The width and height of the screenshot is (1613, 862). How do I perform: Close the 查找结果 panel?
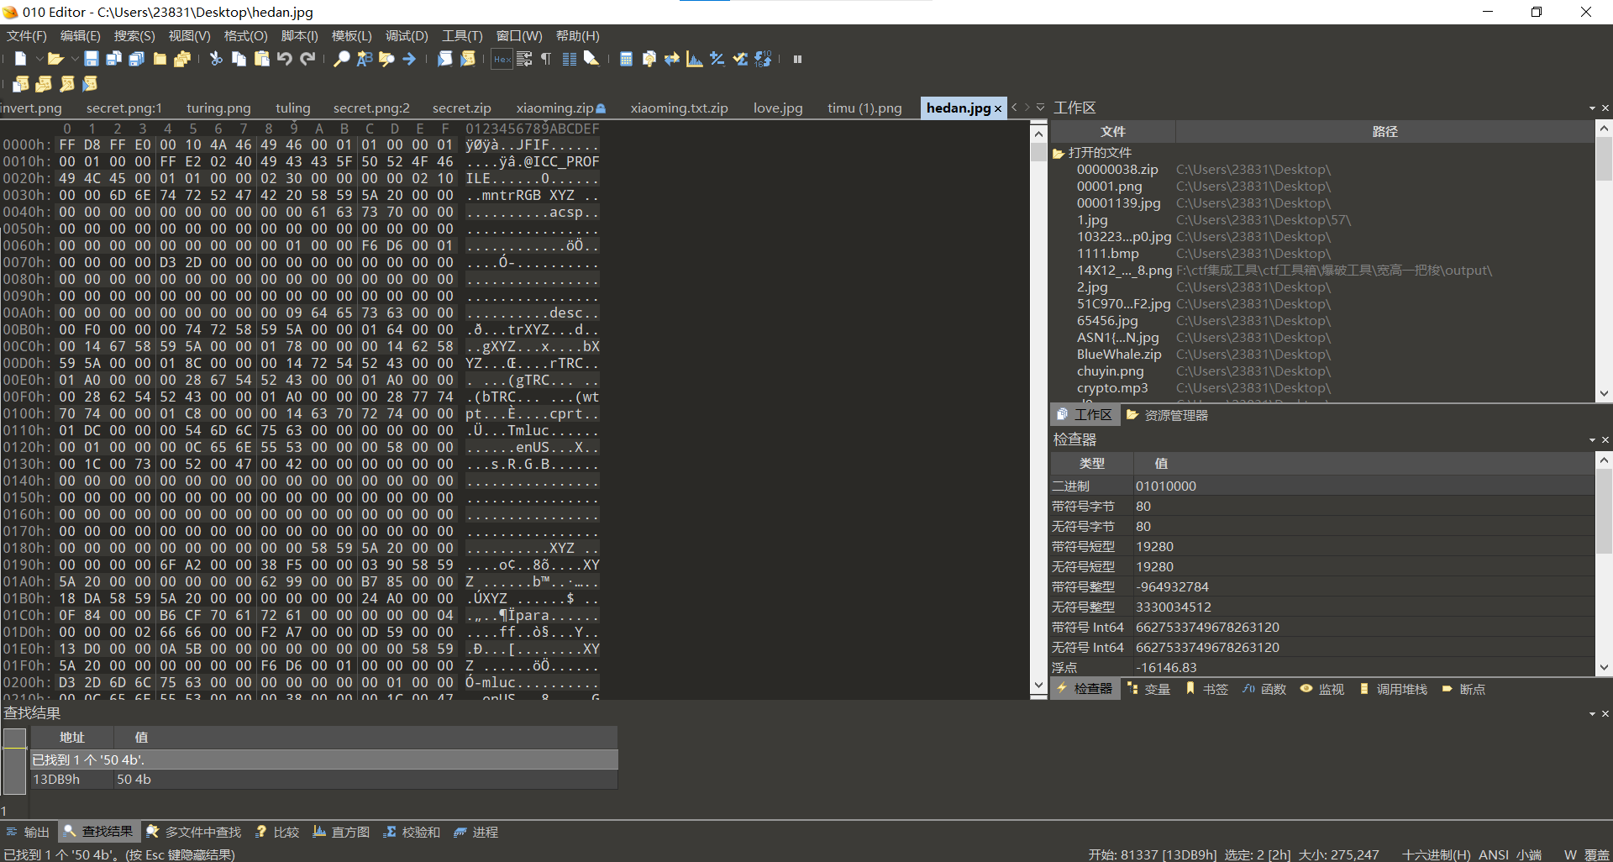pos(1605,713)
